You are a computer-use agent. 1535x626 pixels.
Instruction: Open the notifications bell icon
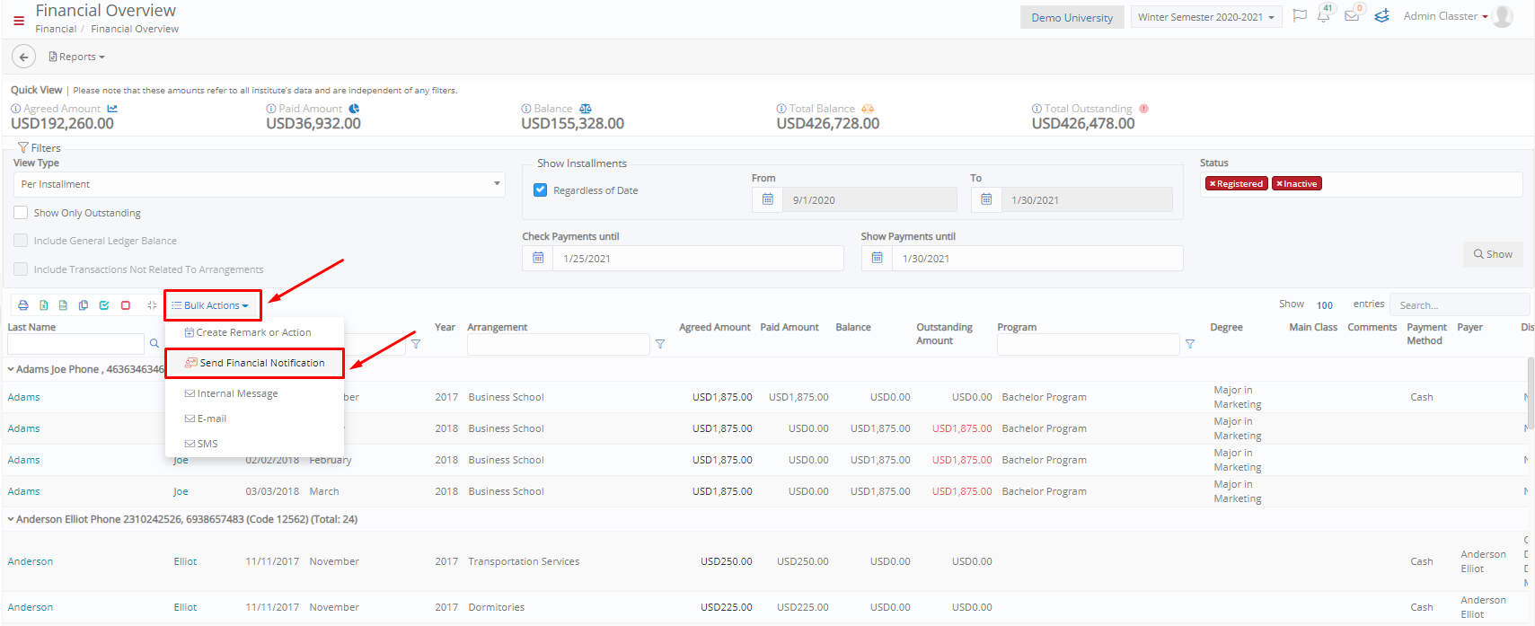pyautogui.click(x=1324, y=15)
